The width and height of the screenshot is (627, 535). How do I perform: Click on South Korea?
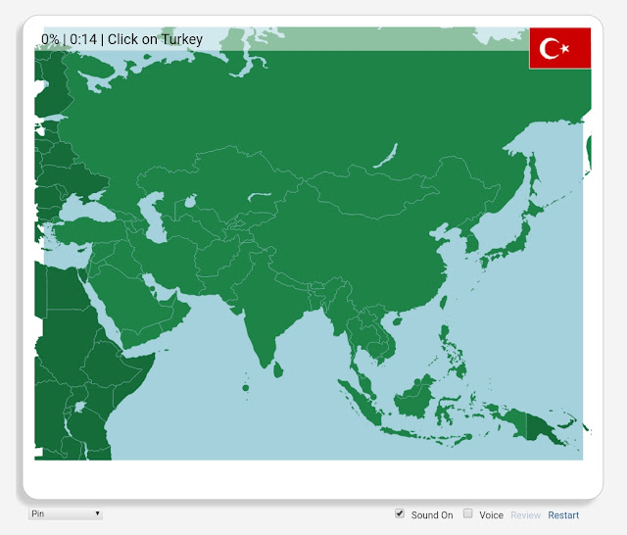coord(472,243)
